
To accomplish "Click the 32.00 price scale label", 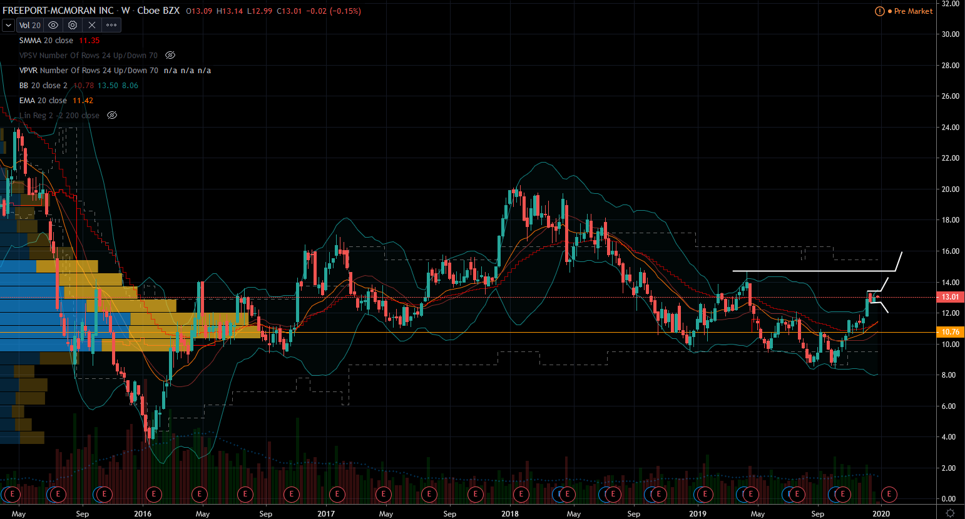I will 951,4.
